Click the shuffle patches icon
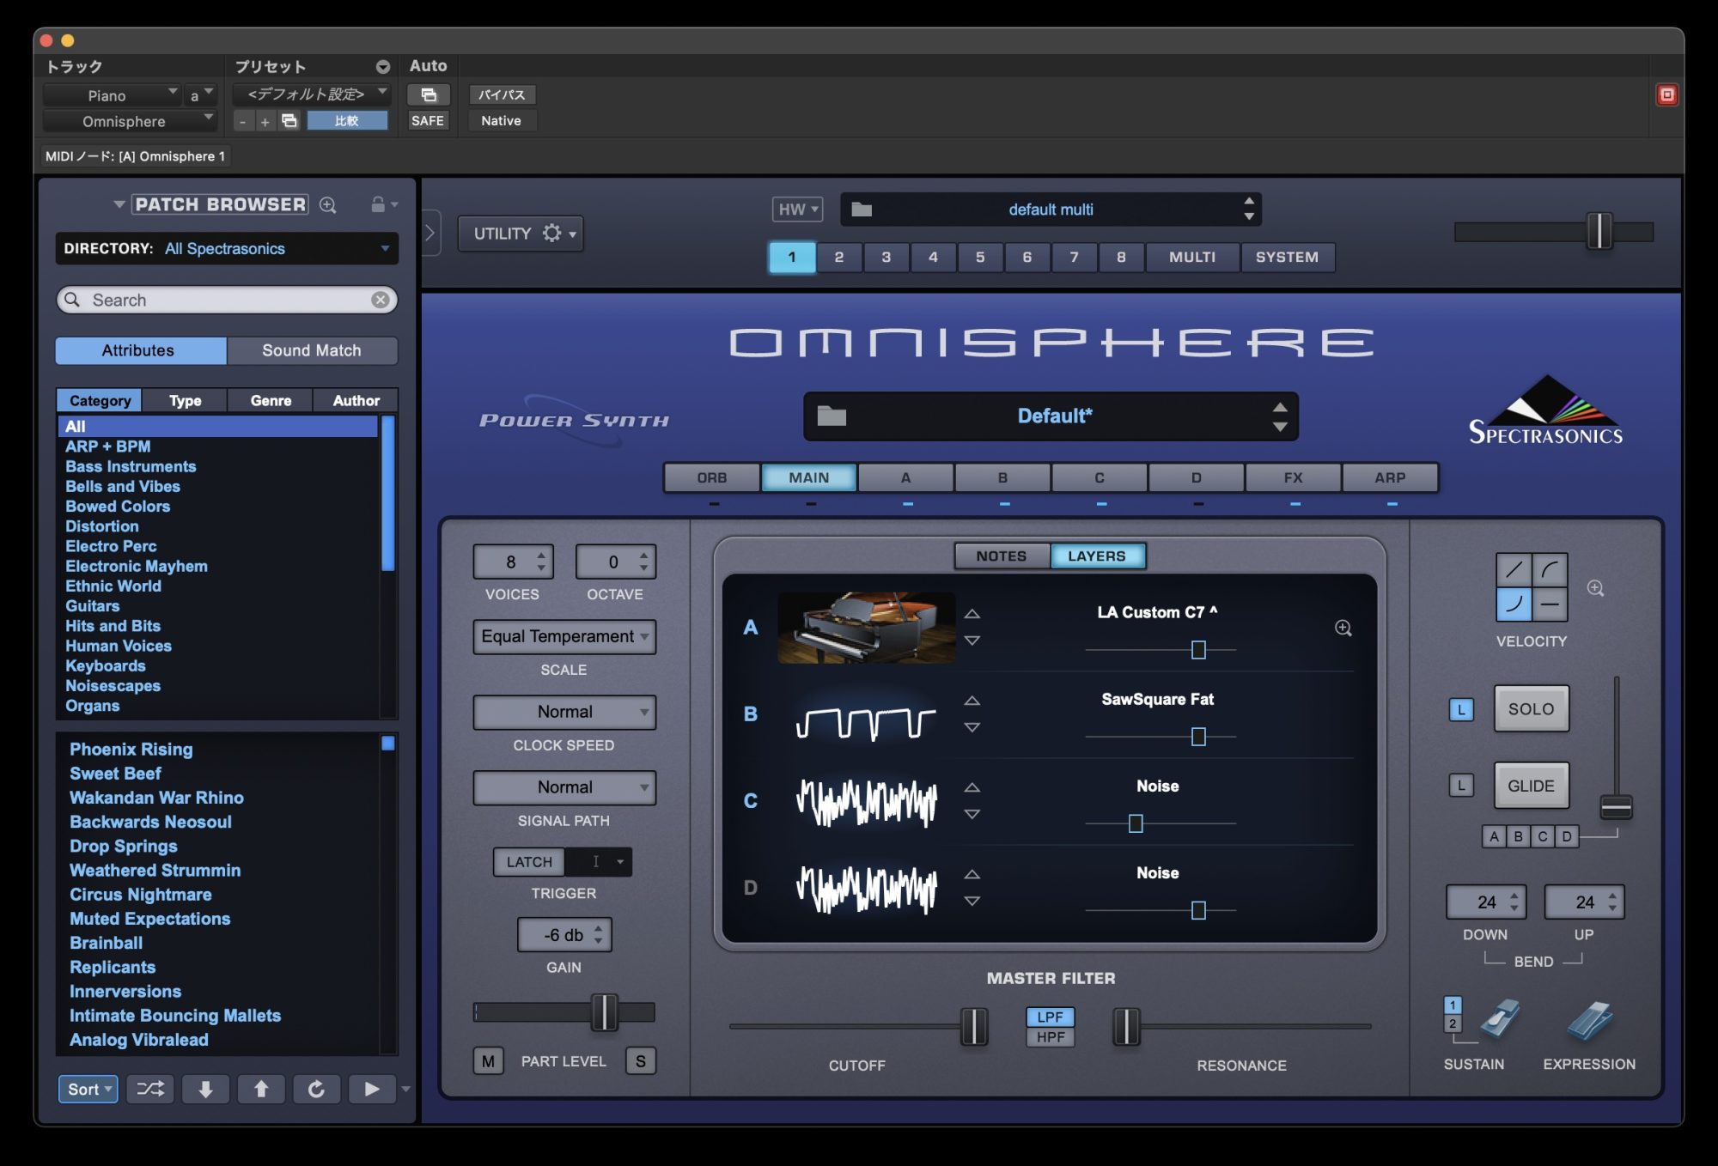The image size is (1718, 1166). 150,1089
